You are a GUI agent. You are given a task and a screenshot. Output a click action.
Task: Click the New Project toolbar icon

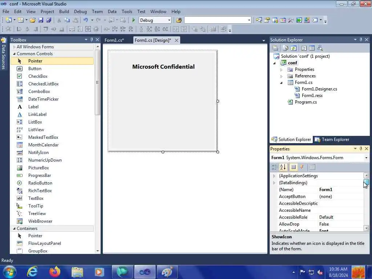(9, 20)
